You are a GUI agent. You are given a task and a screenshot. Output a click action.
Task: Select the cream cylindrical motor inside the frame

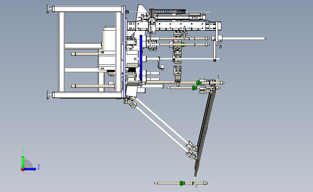[x=109, y=39]
